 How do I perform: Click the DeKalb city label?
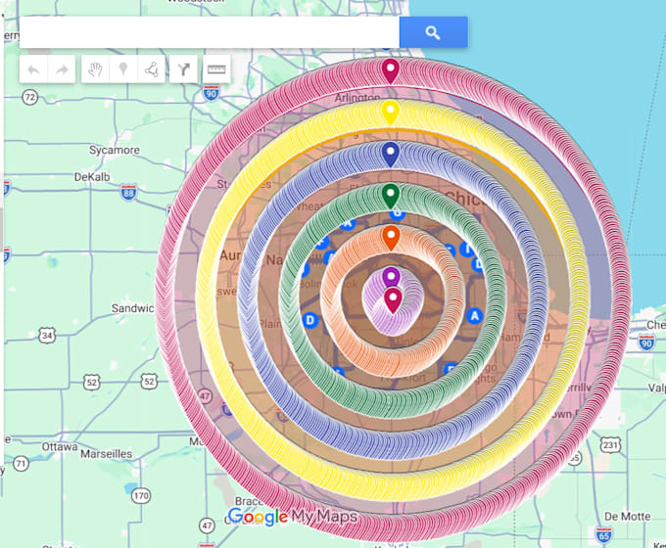[92, 177]
